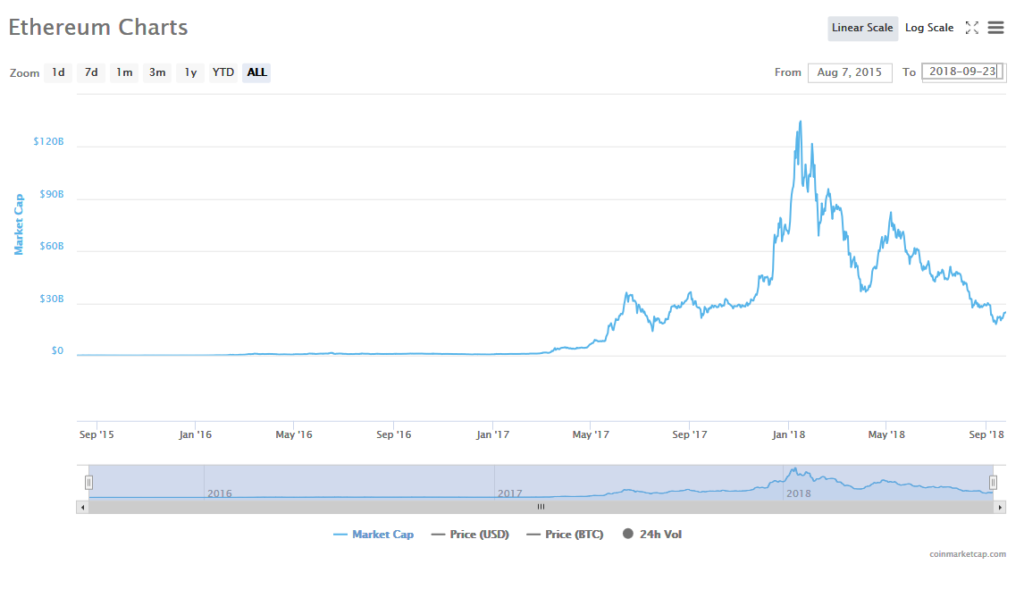The width and height of the screenshot is (1024, 590).
Task: Click the navigator left scroll arrow
Action: click(x=82, y=507)
